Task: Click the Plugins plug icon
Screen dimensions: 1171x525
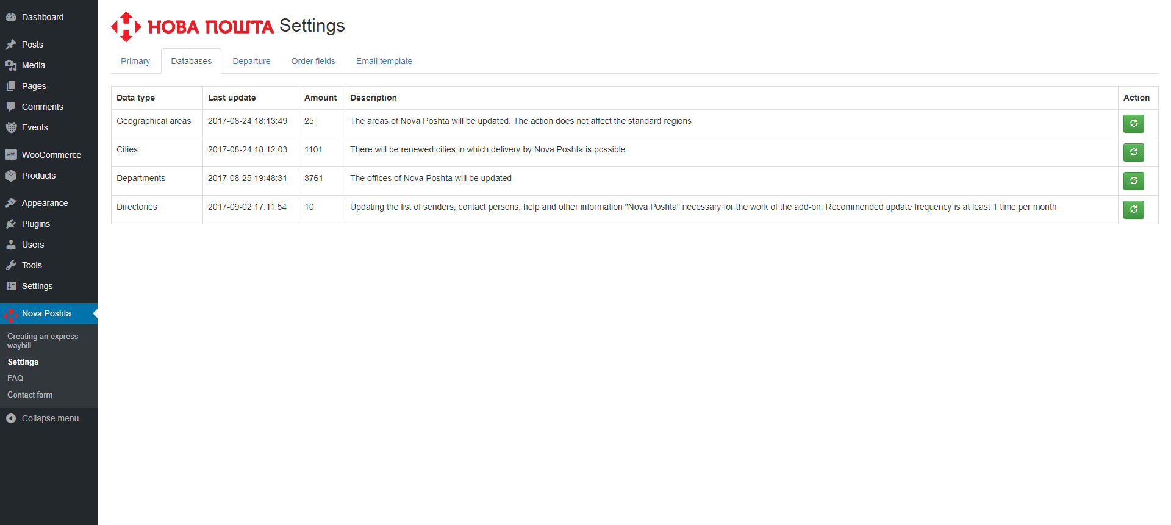Action: click(11, 224)
